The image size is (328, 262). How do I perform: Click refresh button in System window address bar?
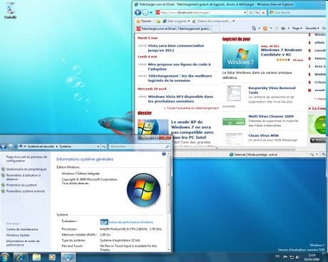[103, 147]
